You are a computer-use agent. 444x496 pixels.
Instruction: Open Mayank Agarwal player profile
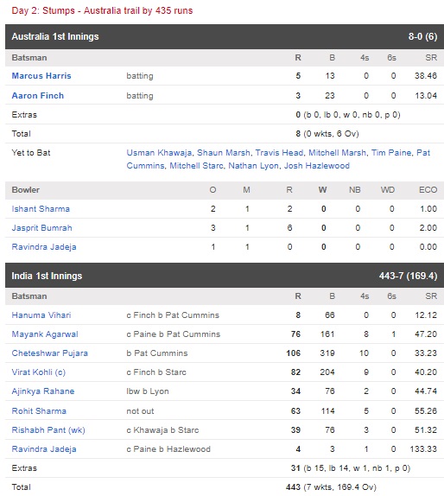[x=45, y=334]
